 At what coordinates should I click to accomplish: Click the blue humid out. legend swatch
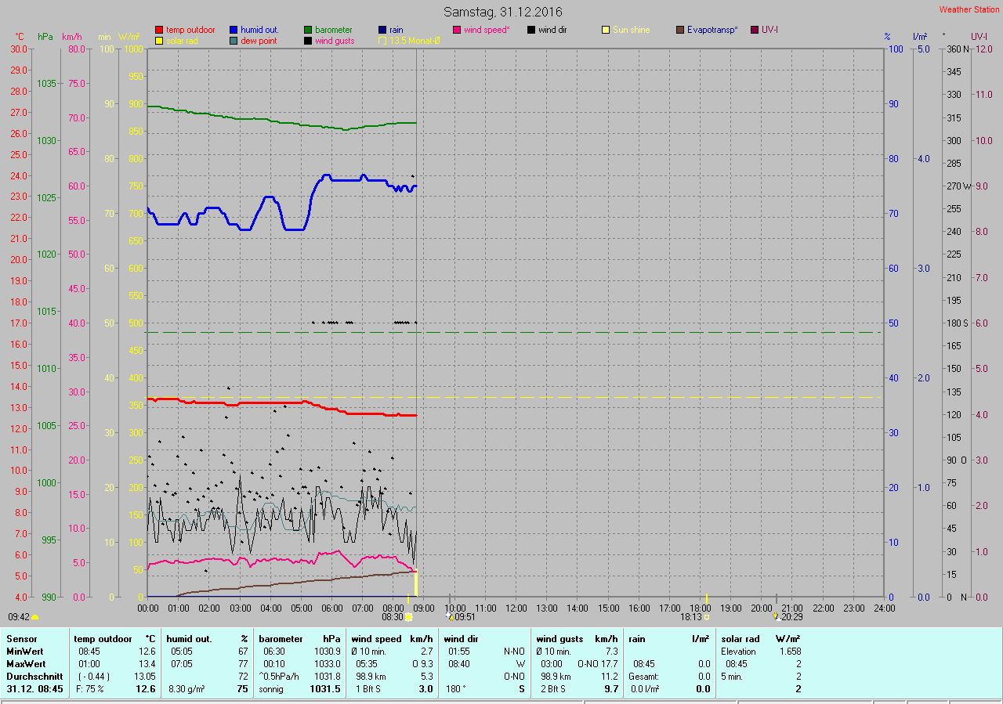click(x=234, y=30)
